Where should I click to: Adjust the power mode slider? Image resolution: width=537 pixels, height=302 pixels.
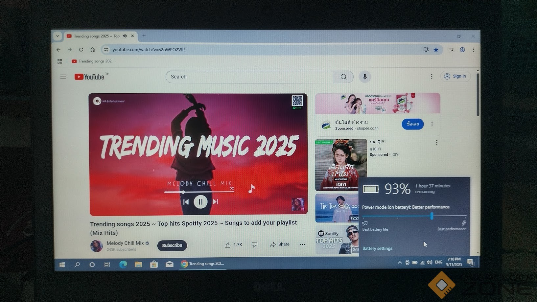click(x=432, y=216)
